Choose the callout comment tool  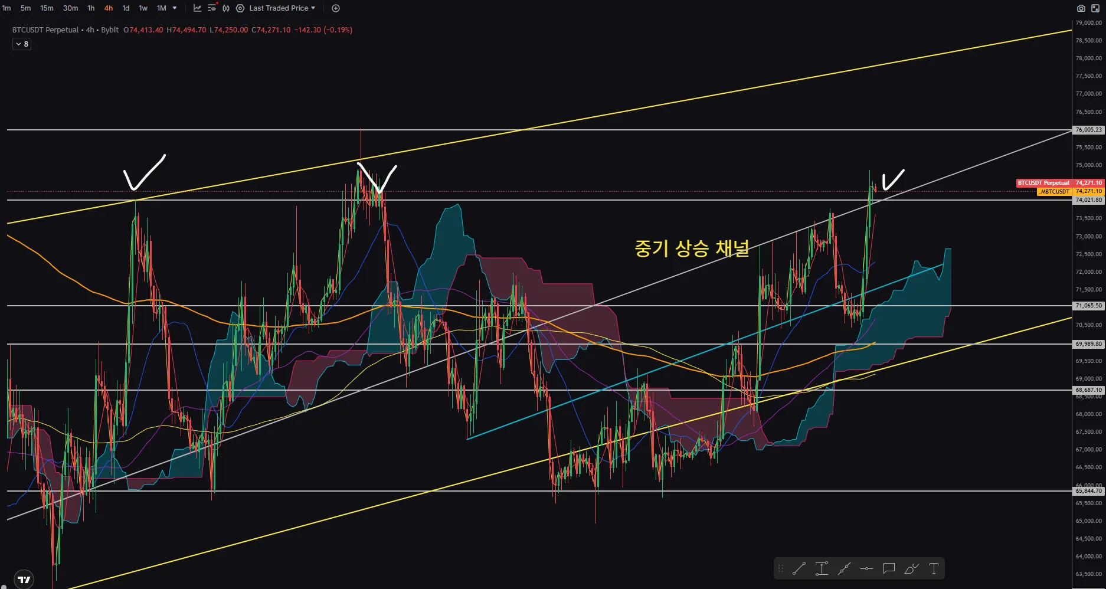[x=889, y=569]
